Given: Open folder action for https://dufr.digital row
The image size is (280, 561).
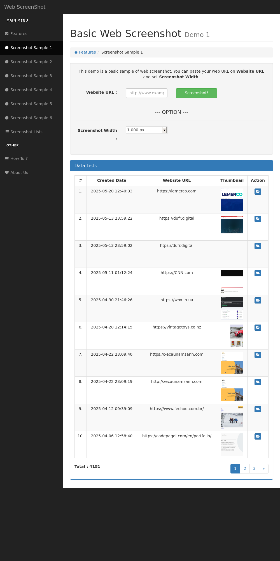Looking at the screenshot, I should coord(258,219).
